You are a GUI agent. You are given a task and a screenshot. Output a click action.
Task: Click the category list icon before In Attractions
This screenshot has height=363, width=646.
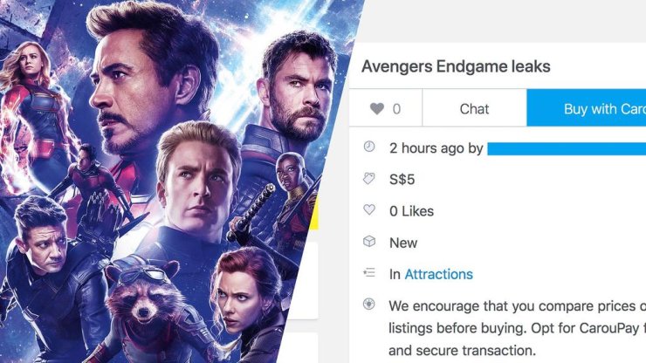[369, 273]
